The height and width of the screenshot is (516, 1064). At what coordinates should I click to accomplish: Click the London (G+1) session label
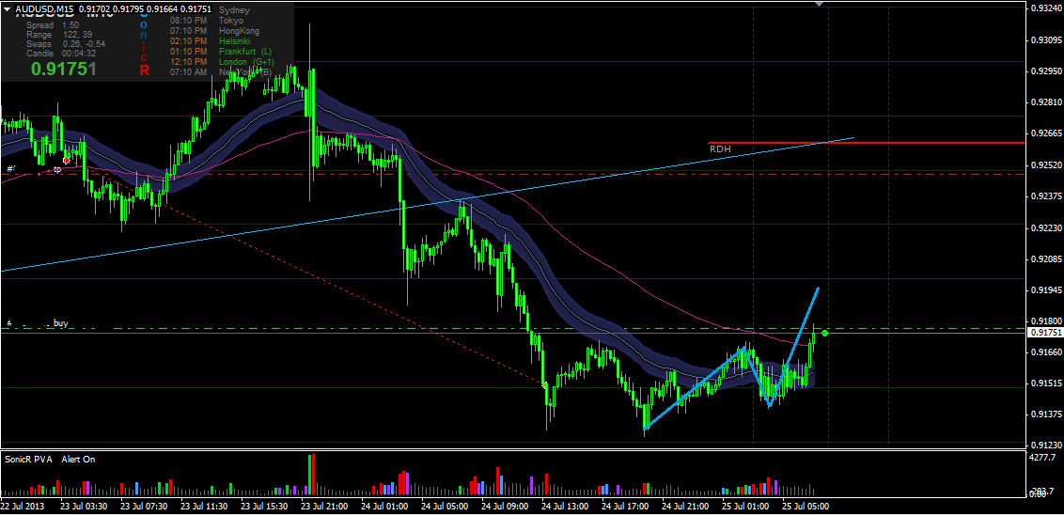(246, 62)
